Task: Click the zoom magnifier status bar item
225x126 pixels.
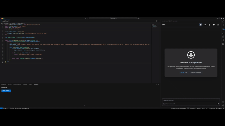Action: click(x=188, y=108)
